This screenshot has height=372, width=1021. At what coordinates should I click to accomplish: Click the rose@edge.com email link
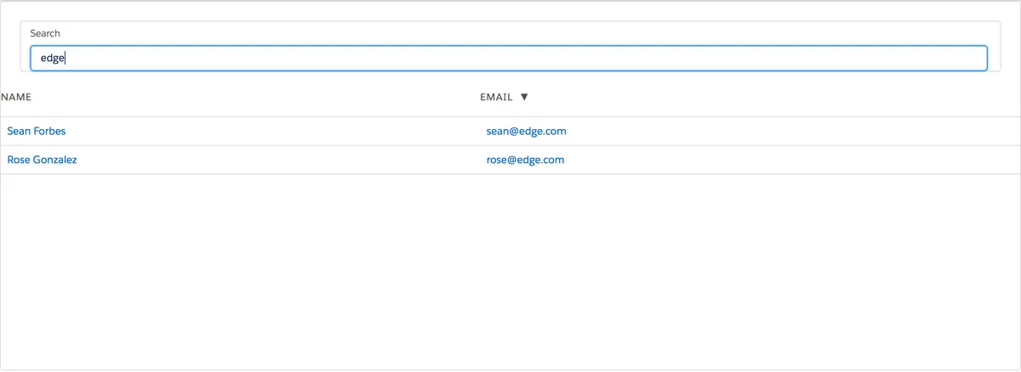click(526, 160)
